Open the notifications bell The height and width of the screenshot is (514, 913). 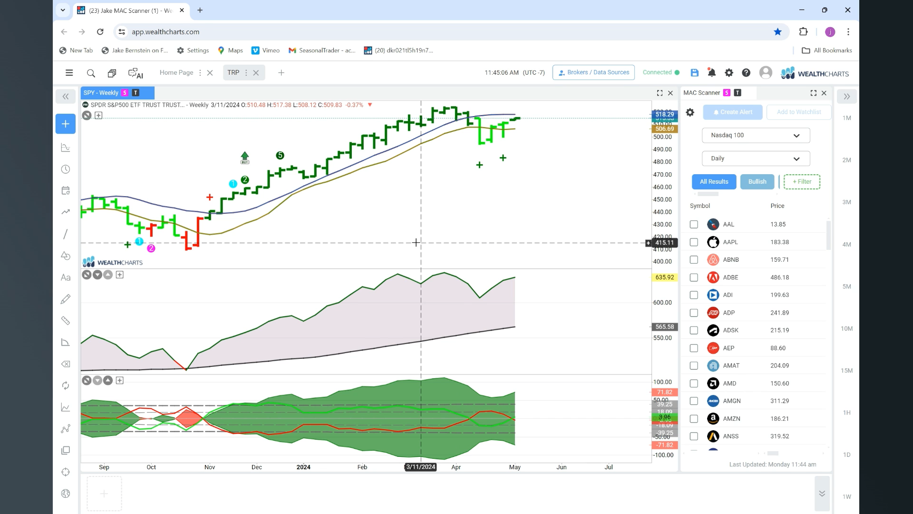(711, 73)
